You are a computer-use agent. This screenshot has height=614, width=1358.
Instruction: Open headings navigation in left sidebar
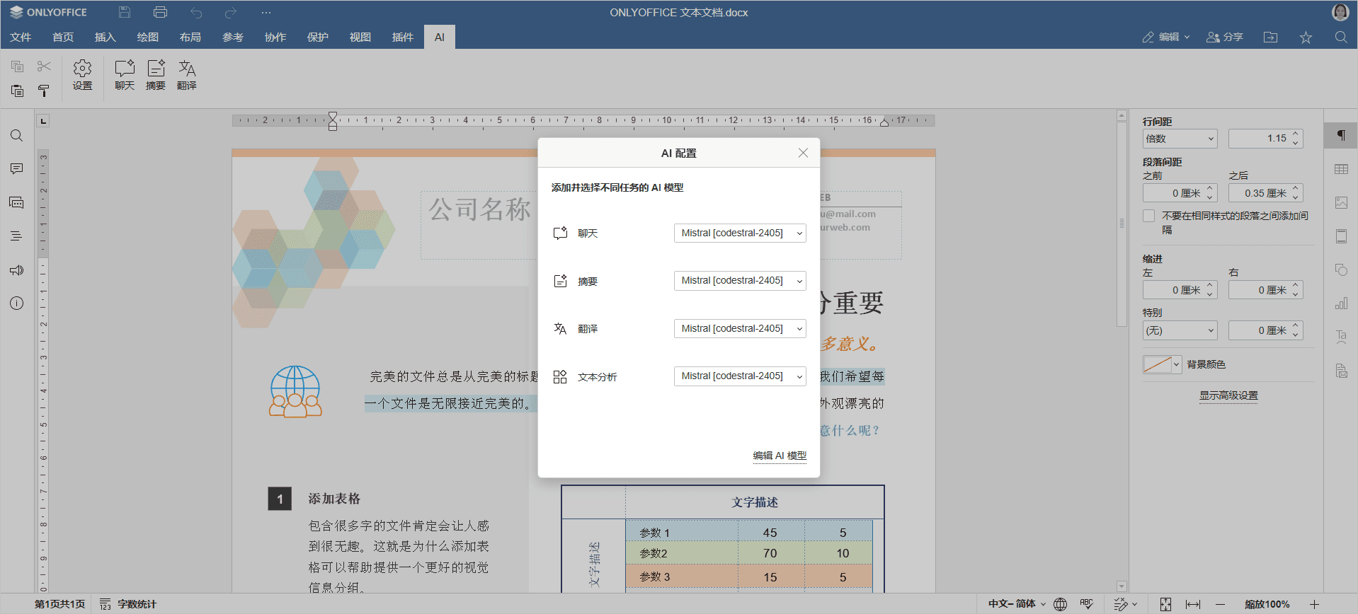[x=16, y=236]
